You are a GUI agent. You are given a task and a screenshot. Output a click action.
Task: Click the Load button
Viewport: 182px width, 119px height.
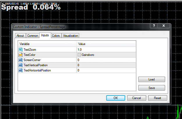point(152,79)
